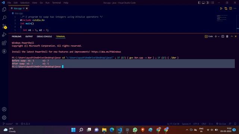239x134 pixels.
Task: Open the Accounts menu icon
Action: pos(4,109)
